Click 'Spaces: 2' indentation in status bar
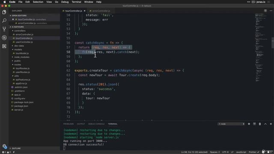This screenshot has height=154, width=274. pyautogui.click(x=215, y=152)
